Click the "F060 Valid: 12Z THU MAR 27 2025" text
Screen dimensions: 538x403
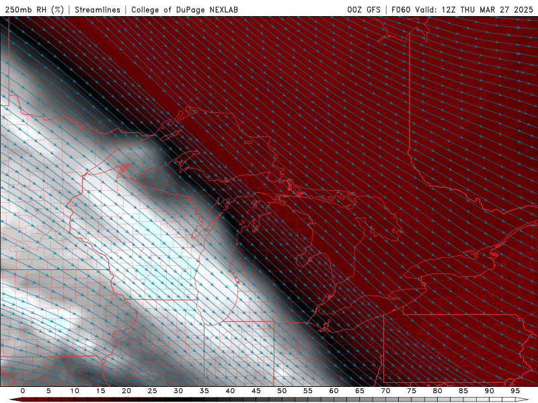pyautogui.click(x=462, y=9)
